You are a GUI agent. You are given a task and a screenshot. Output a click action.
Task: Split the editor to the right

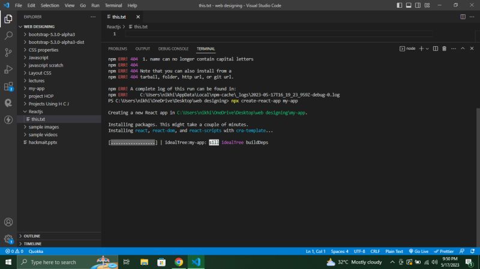[463, 17]
